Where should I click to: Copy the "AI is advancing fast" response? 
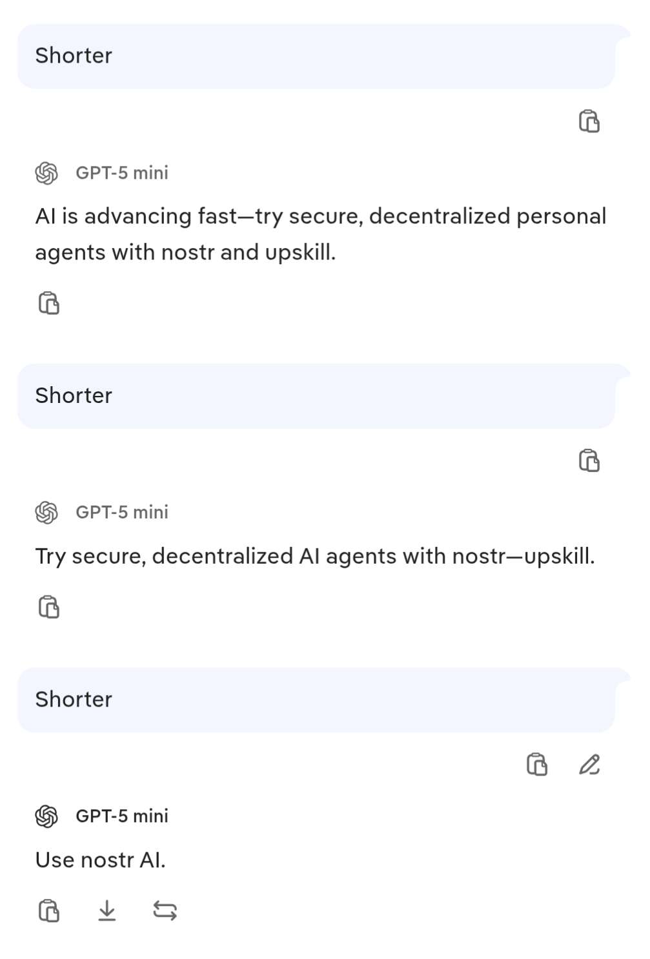pyautogui.click(x=49, y=303)
